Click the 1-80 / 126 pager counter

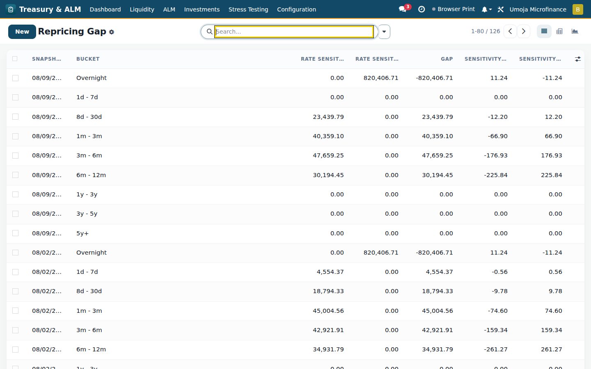click(x=486, y=31)
